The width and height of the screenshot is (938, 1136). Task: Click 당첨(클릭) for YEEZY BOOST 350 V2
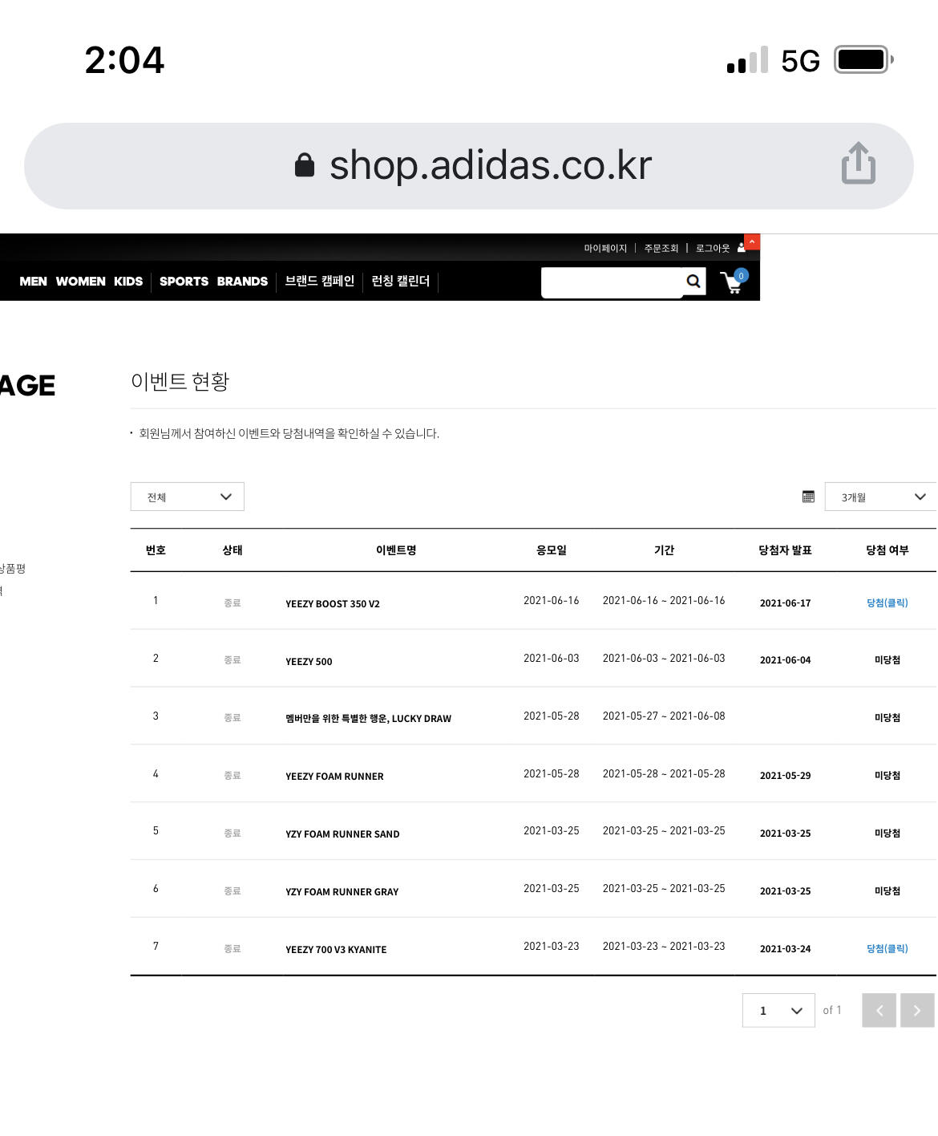coord(887,602)
